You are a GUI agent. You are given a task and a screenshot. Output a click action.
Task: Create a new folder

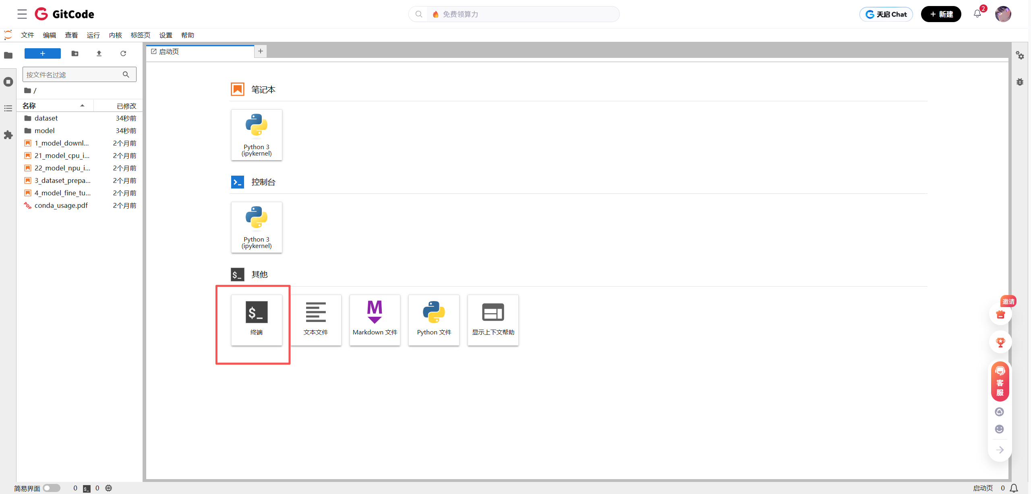click(x=75, y=53)
